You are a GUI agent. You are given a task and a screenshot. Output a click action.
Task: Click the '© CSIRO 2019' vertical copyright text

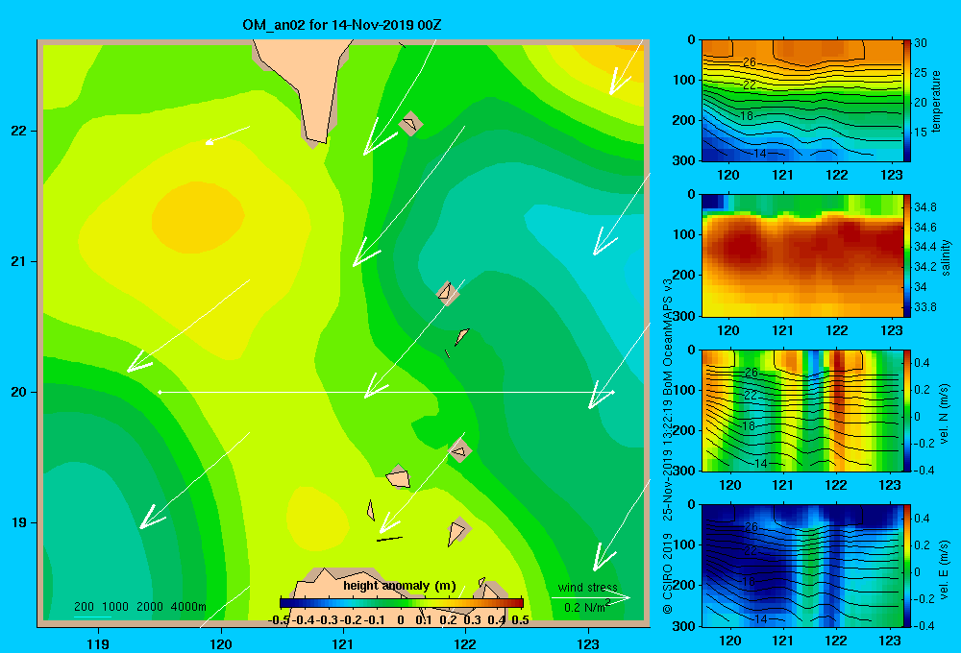coord(668,573)
